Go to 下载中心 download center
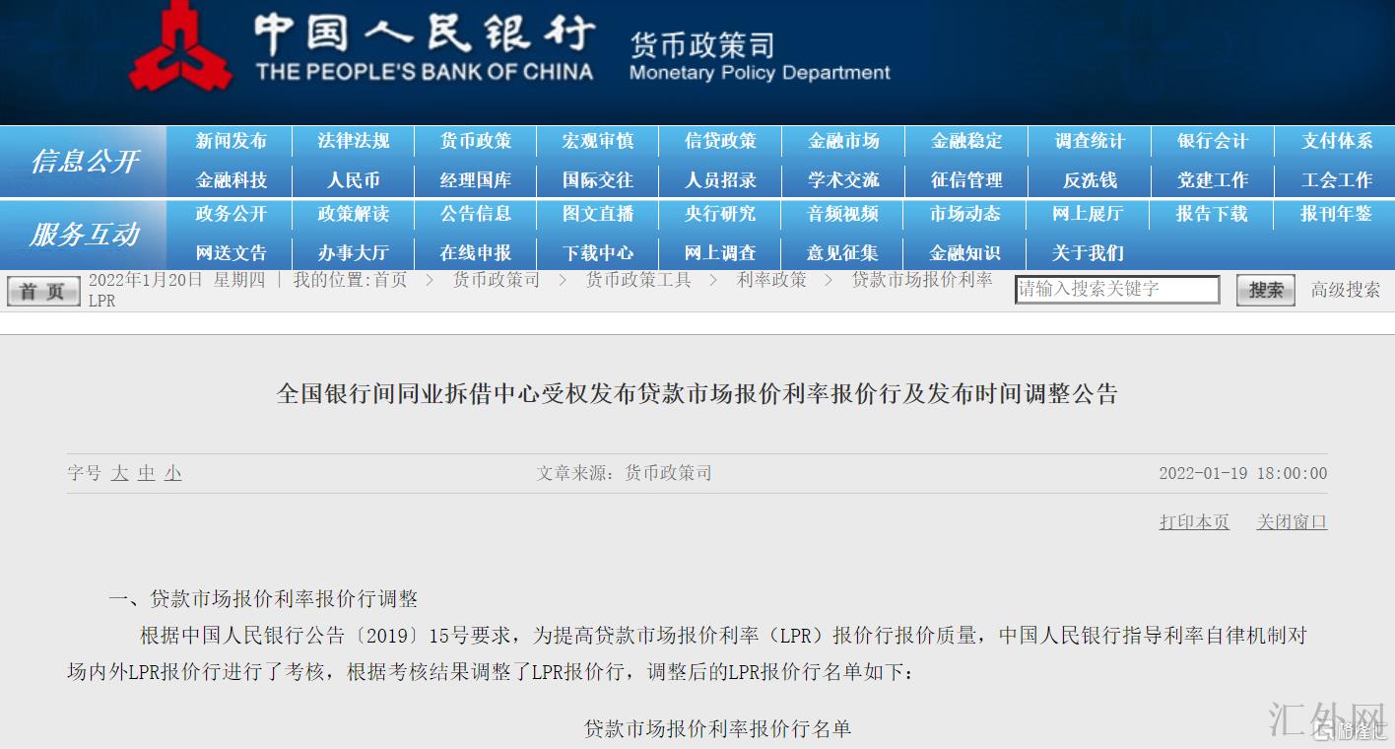The image size is (1395, 749). [x=598, y=253]
